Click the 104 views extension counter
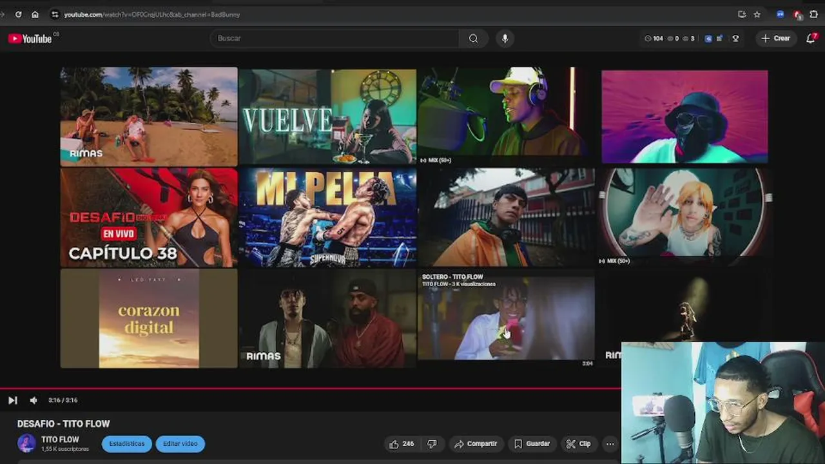This screenshot has height=464, width=825. [x=654, y=39]
